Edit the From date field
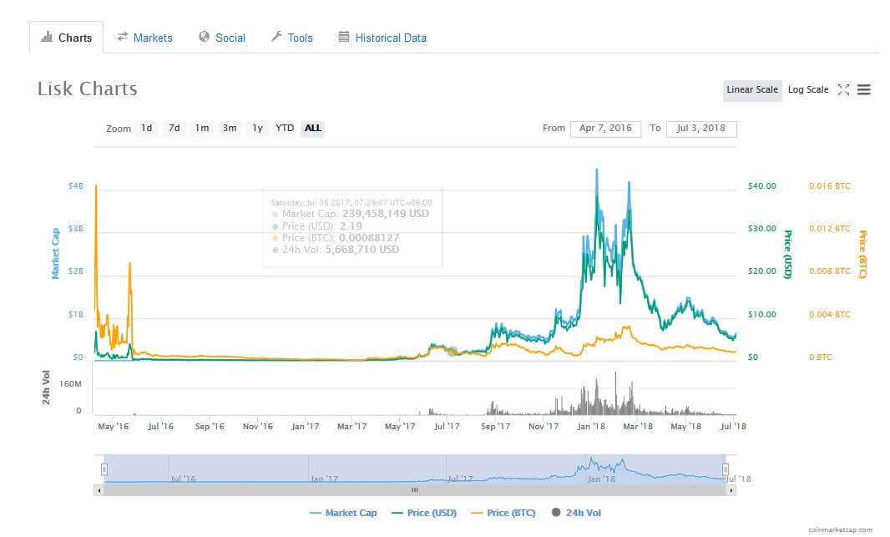The image size is (890, 537). click(x=605, y=129)
